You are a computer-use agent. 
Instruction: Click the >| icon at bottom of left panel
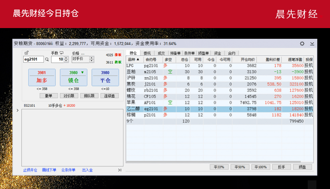(120, 170)
